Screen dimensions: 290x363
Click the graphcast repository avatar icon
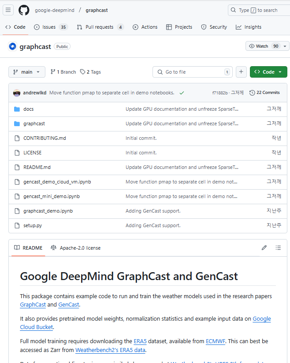point(12,46)
